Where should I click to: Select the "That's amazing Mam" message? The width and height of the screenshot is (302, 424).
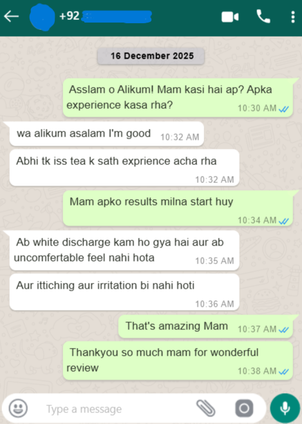pyautogui.click(x=205, y=327)
